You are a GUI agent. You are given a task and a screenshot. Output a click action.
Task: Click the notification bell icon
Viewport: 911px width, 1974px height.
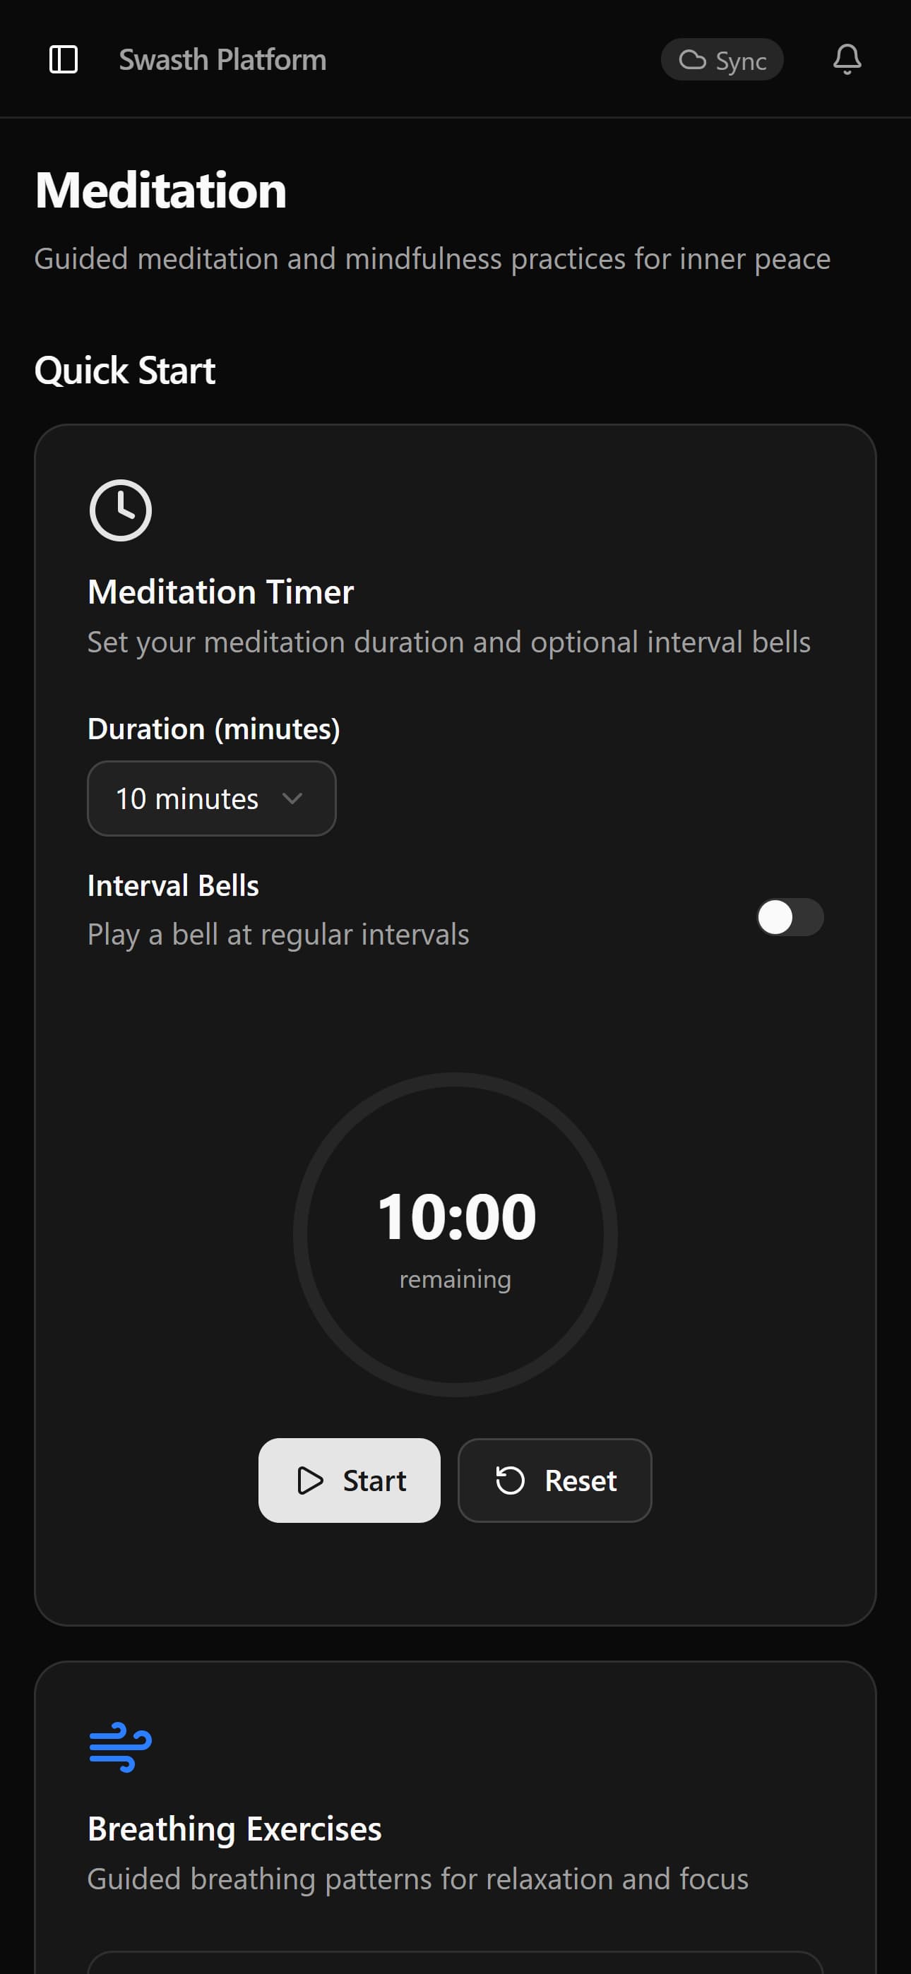(847, 59)
